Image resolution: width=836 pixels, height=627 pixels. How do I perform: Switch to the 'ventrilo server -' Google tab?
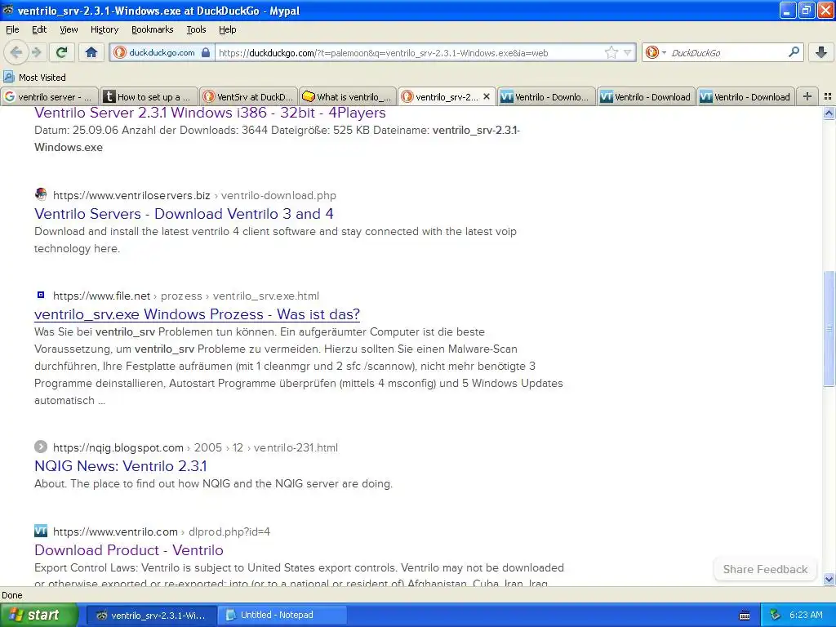coord(49,96)
